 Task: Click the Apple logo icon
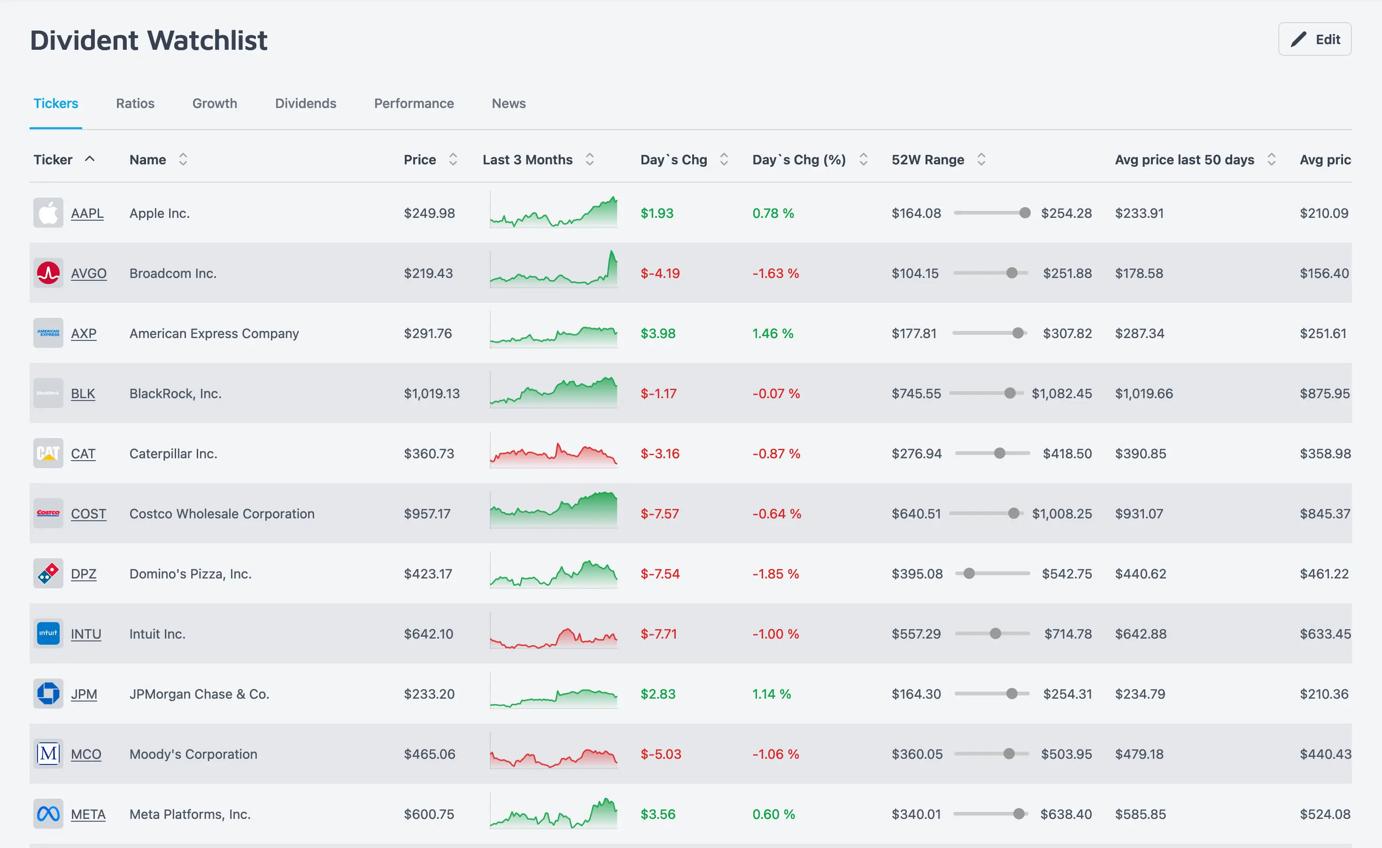click(48, 213)
